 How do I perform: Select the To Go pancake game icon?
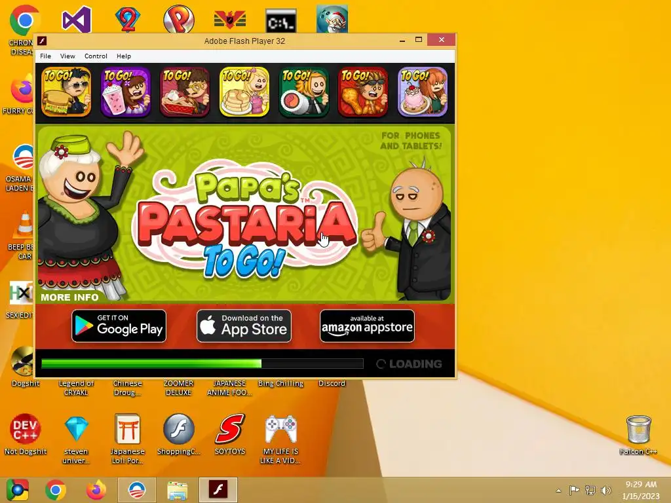(x=244, y=92)
